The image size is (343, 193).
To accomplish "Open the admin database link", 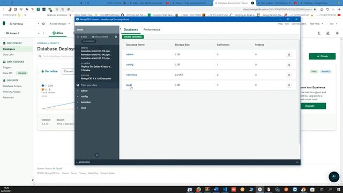I will [x=130, y=54].
